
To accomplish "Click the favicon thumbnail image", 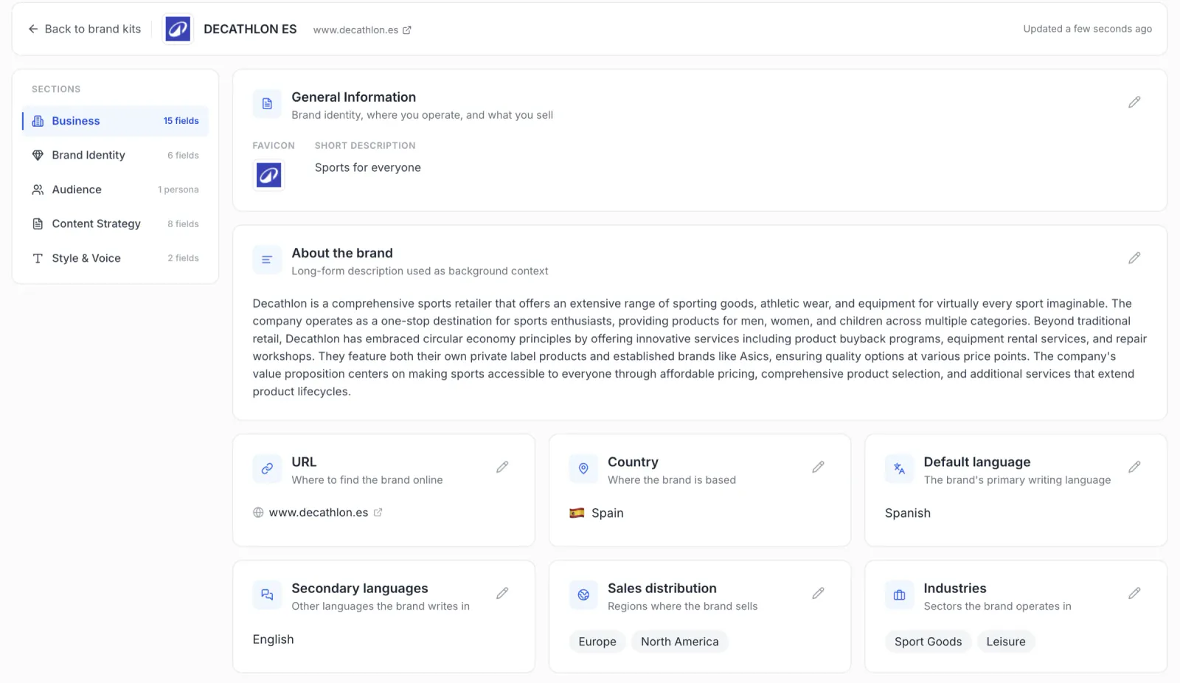I will pyautogui.click(x=269, y=176).
